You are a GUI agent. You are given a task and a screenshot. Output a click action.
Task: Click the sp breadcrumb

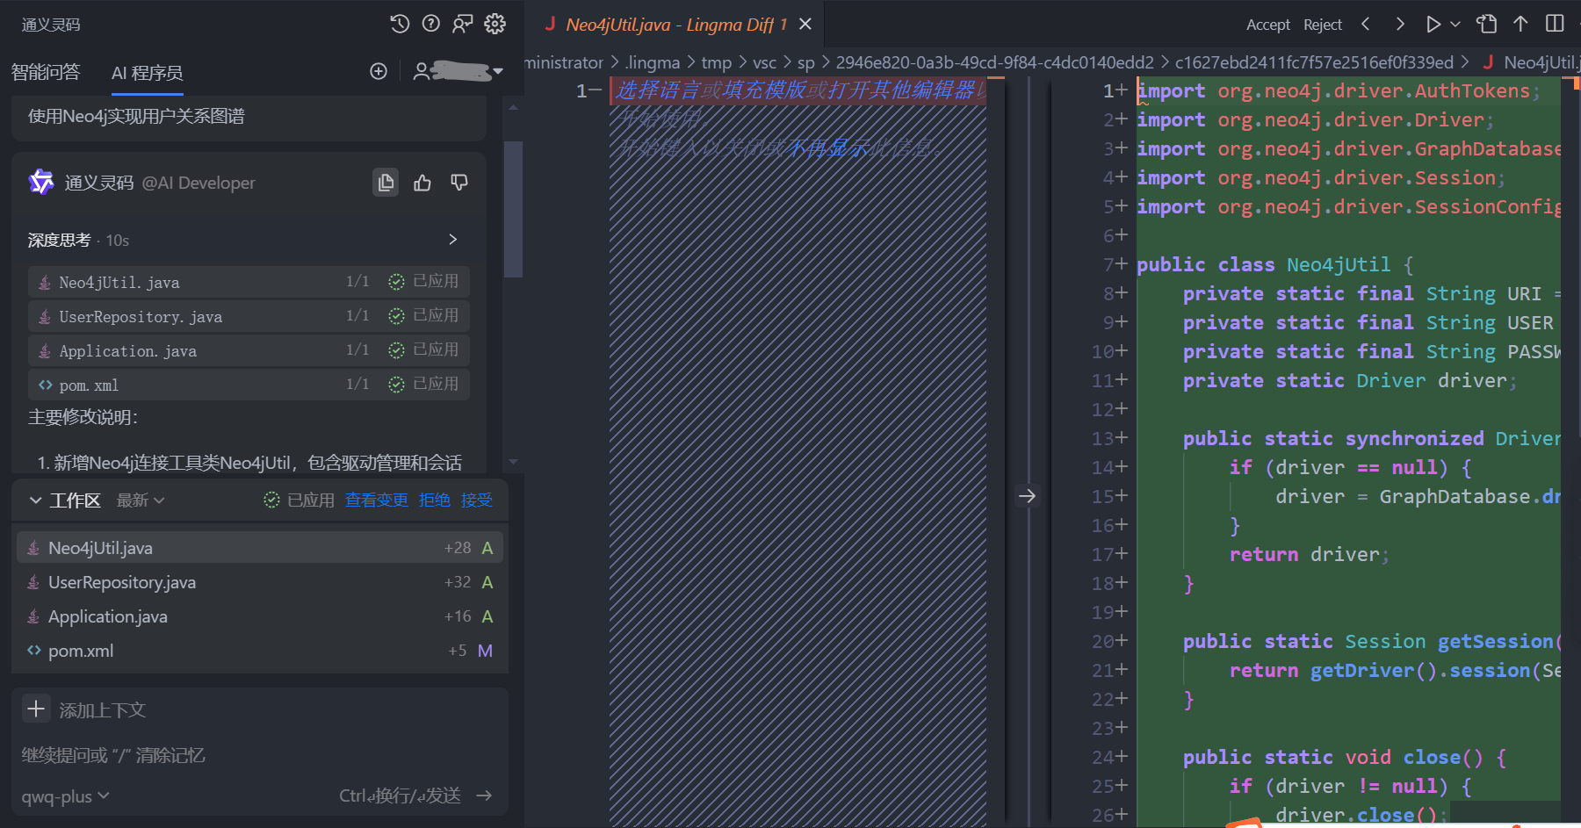(805, 62)
